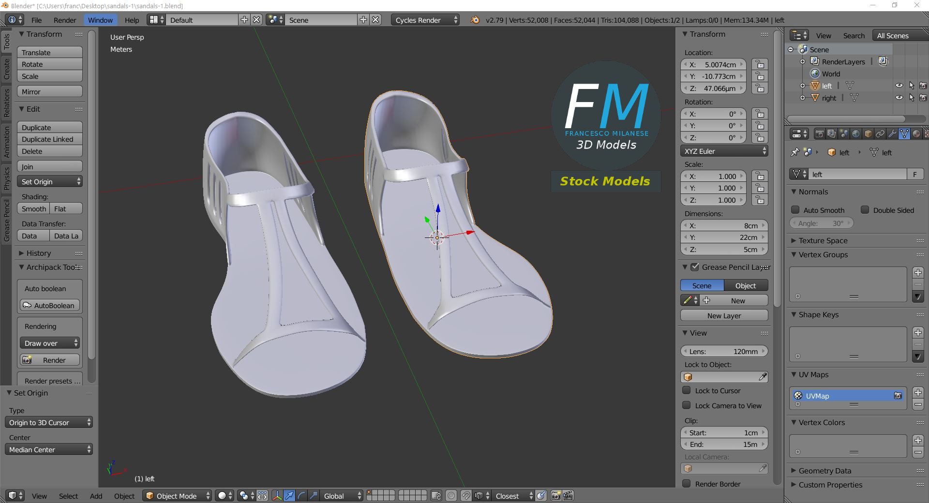
Task: Open the File menu
Action: click(x=36, y=20)
